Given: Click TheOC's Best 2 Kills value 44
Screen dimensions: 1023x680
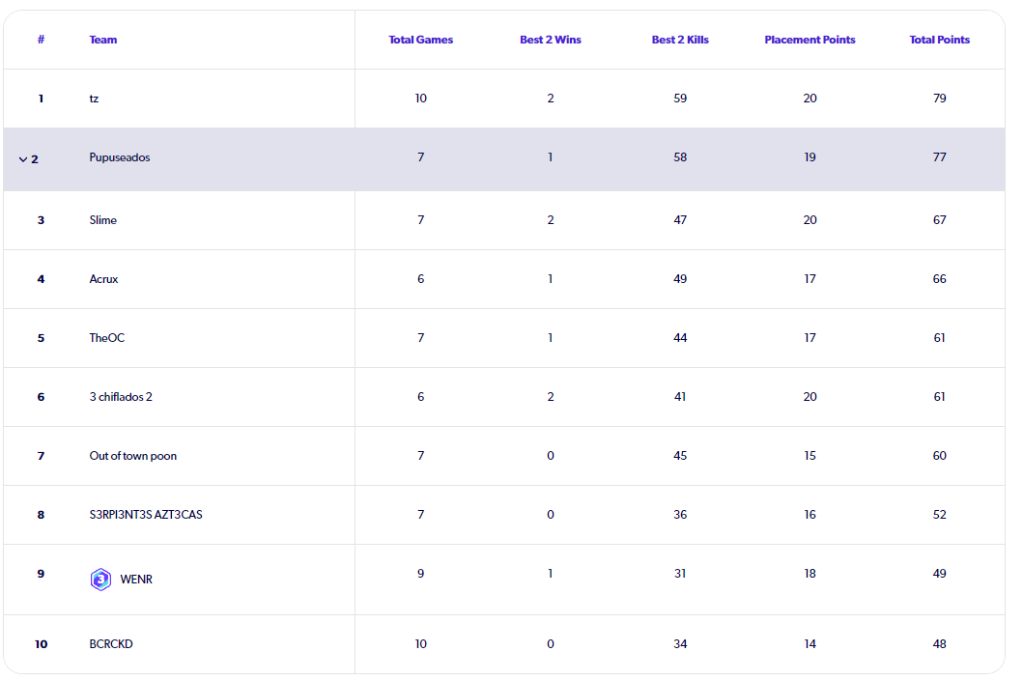Looking at the screenshot, I should 680,337.
